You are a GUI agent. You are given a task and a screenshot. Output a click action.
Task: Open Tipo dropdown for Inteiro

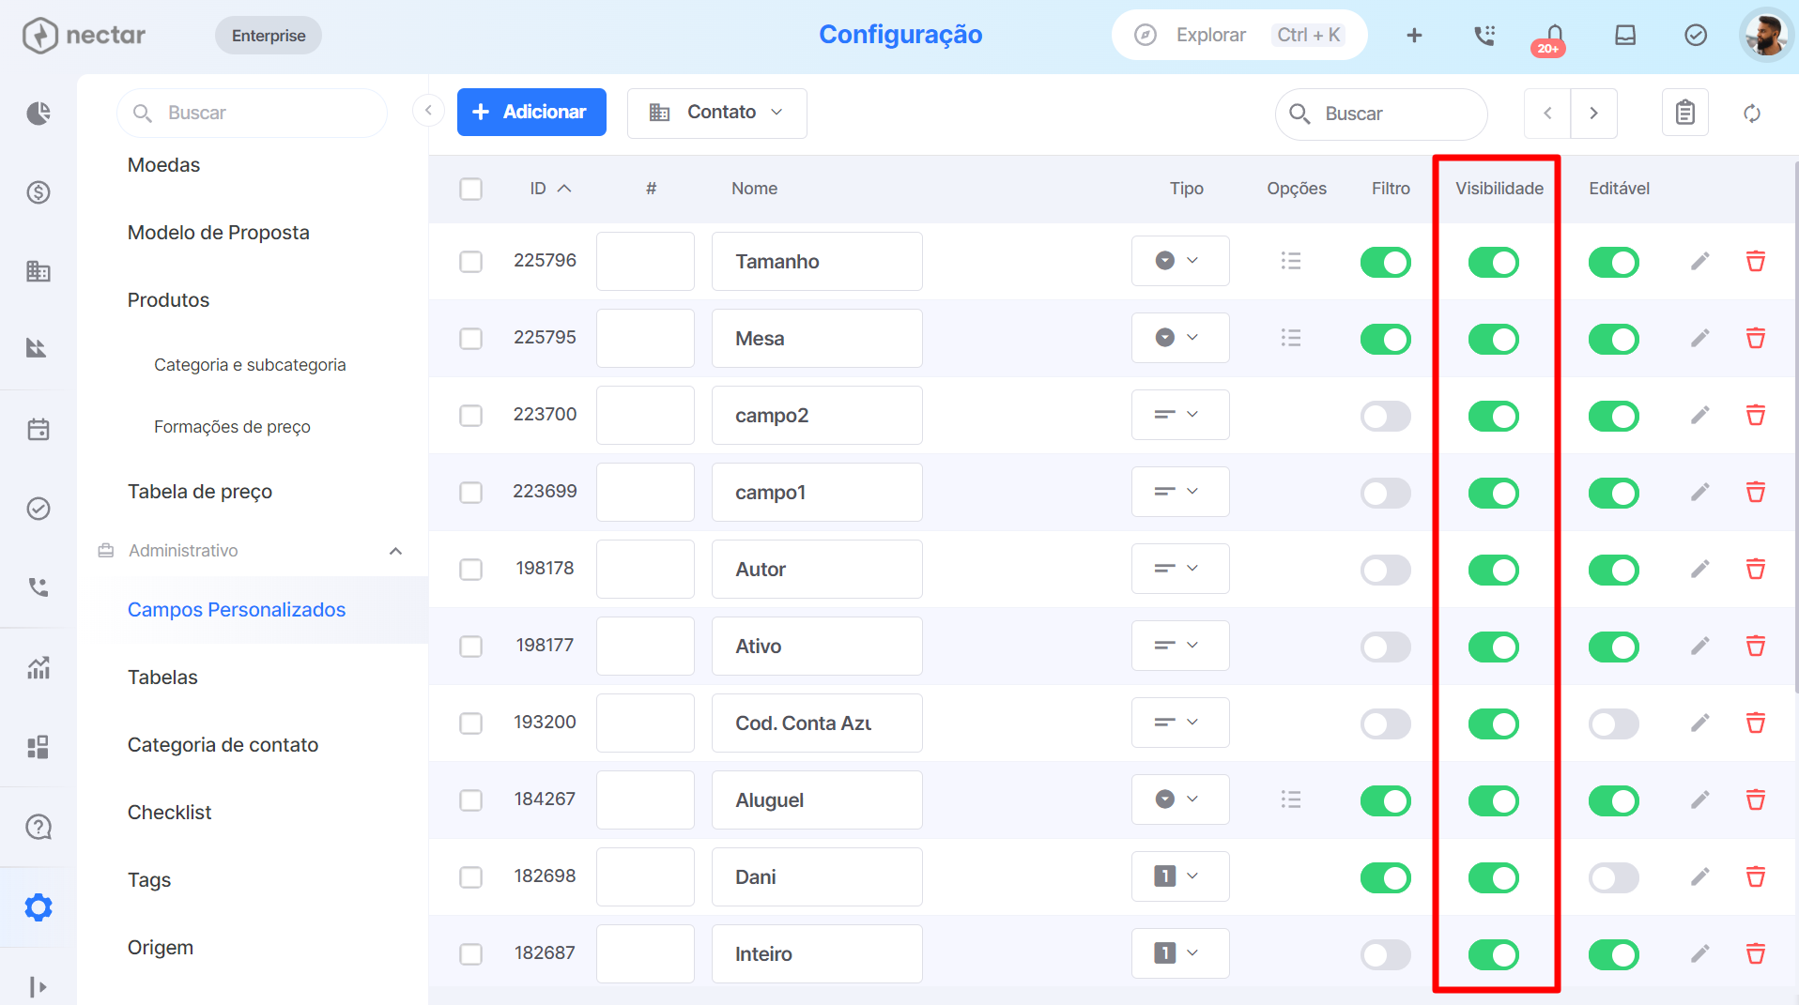tap(1180, 953)
